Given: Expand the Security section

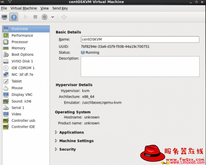Looking at the screenshot, I should [56, 149].
